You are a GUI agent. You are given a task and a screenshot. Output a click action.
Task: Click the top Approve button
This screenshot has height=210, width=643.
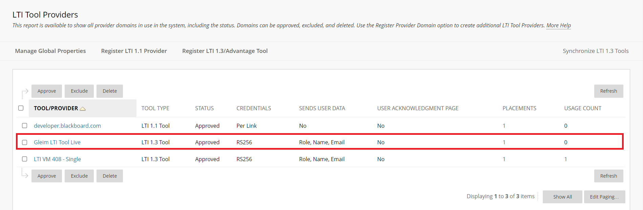[47, 91]
